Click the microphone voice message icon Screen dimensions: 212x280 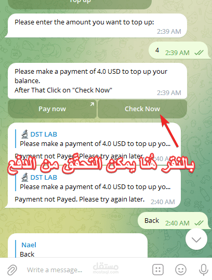(x=204, y=270)
